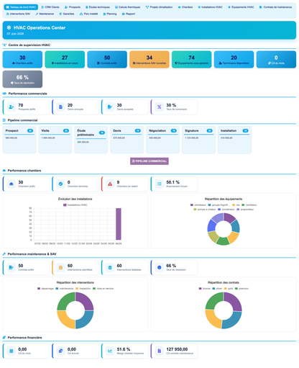The height and width of the screenshot is (368, 299).
Task: Go to the Études techniques tab
Action: click(x=98, y=7)
